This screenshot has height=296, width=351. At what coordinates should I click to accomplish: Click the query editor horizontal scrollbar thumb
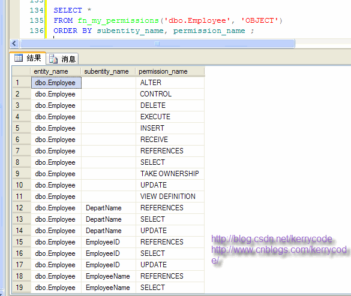(157, 43)
